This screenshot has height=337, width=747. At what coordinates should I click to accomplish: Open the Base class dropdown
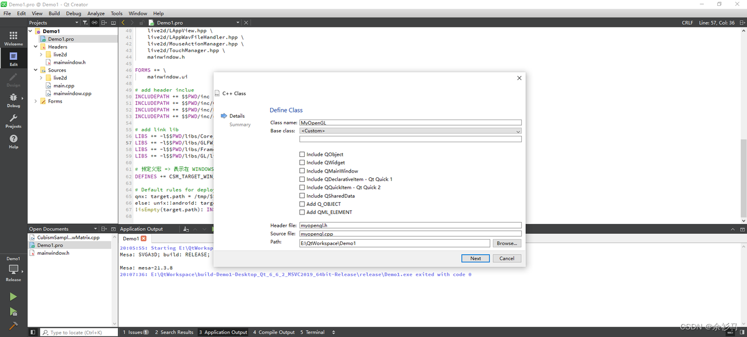(410, 131)
